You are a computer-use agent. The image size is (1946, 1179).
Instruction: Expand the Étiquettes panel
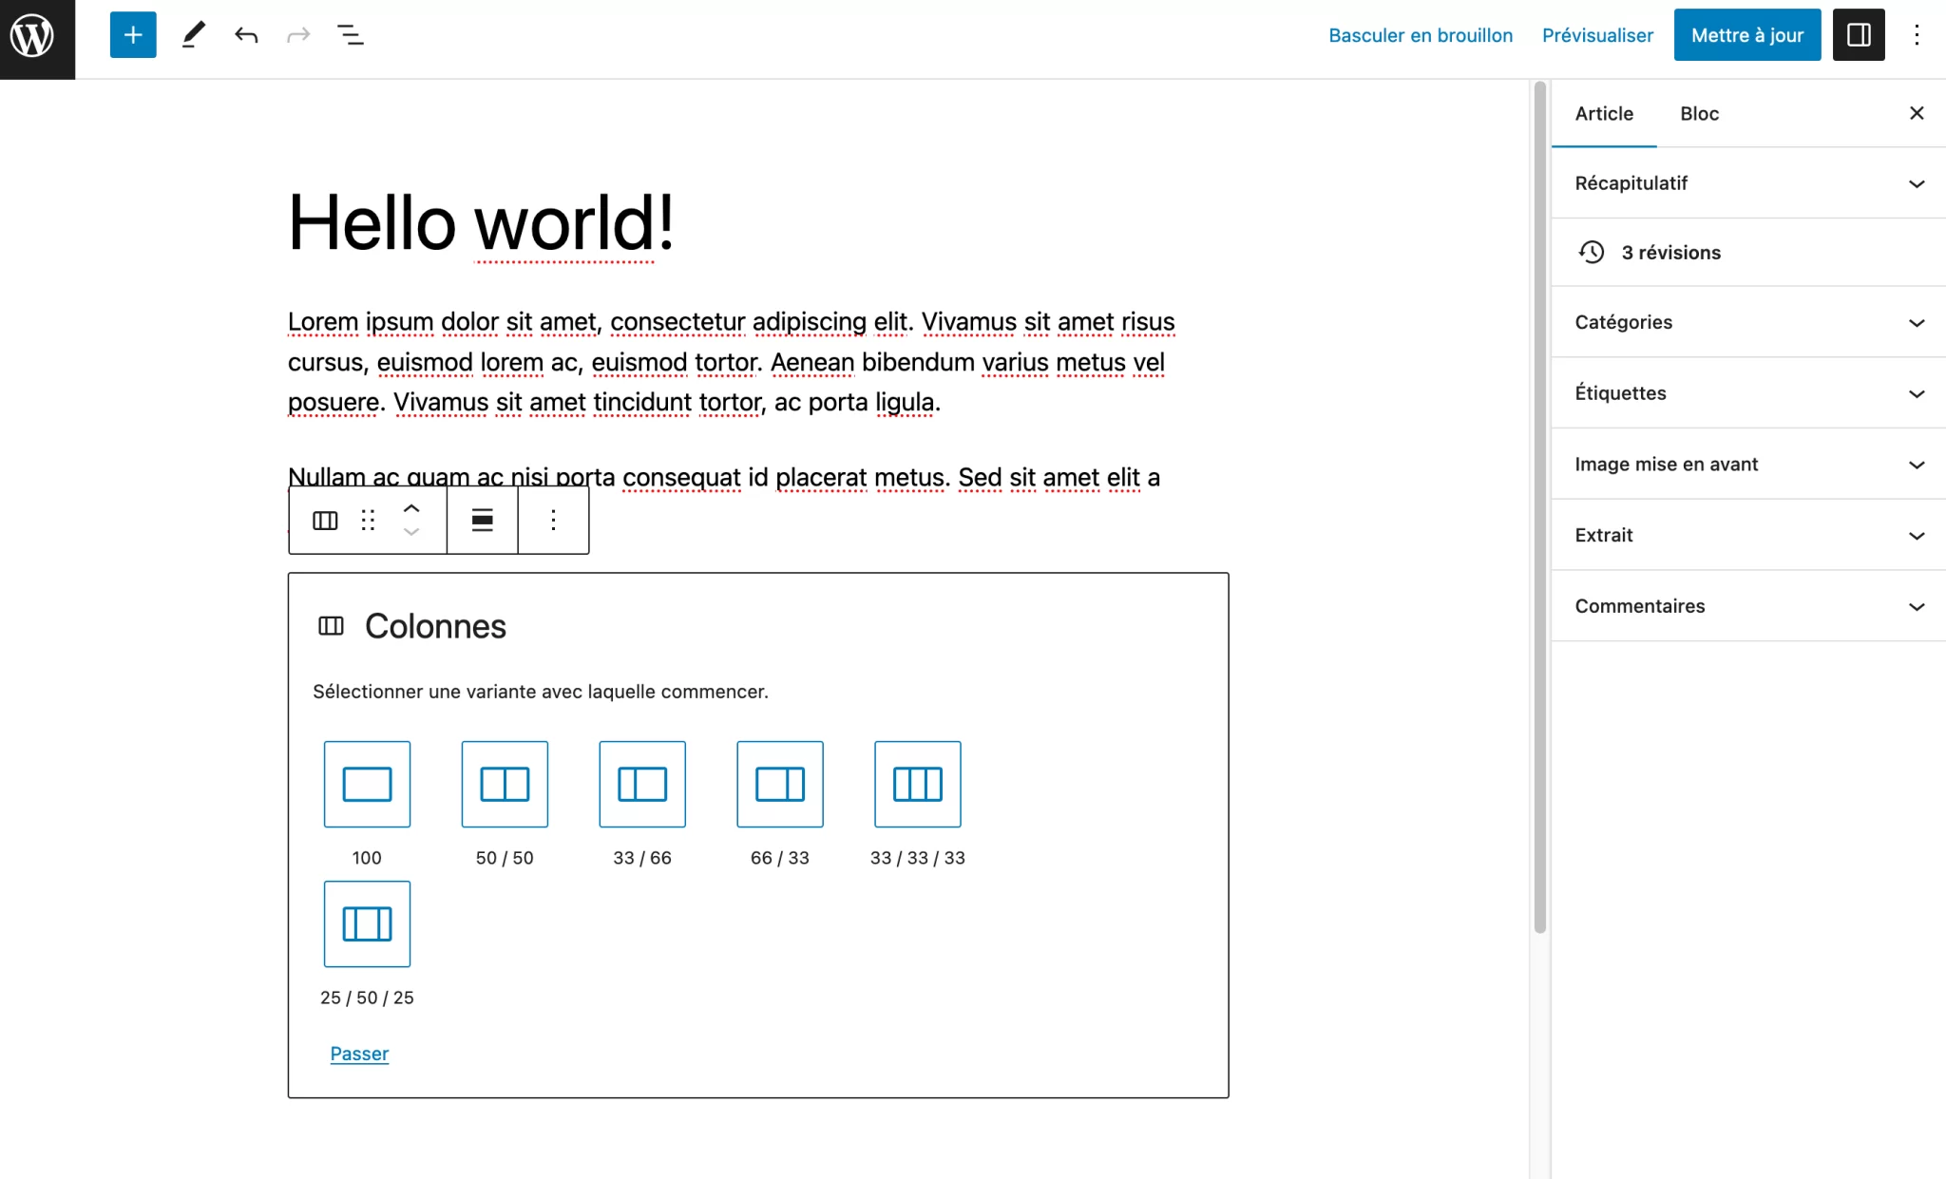(x=1746, y=393)
